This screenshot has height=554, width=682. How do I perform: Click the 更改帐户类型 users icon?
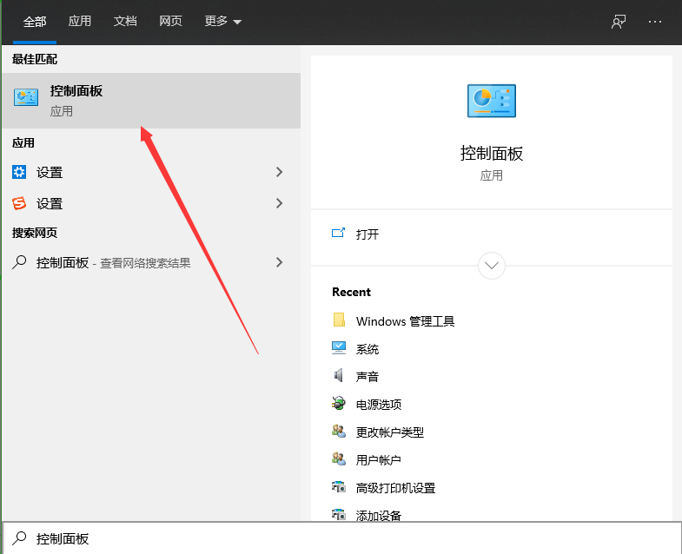coord(338,432)
